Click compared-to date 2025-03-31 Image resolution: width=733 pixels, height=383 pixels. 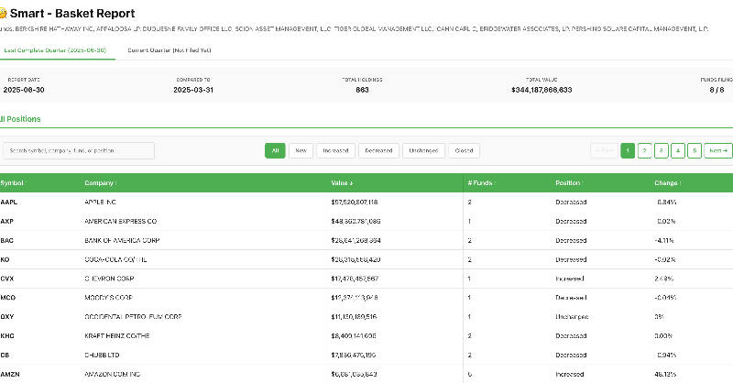(193, 90)
